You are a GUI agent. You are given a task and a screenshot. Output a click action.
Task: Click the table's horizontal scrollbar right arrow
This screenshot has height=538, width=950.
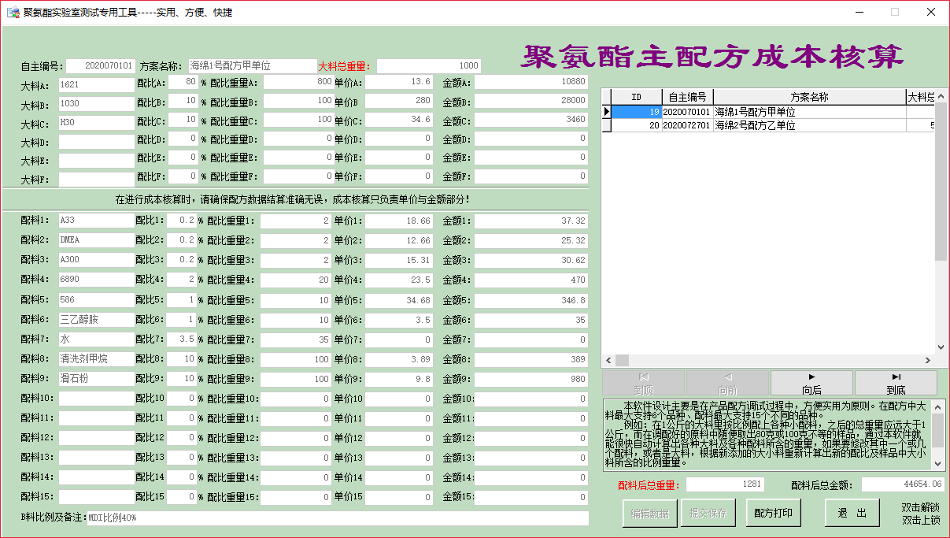[927, 360]
